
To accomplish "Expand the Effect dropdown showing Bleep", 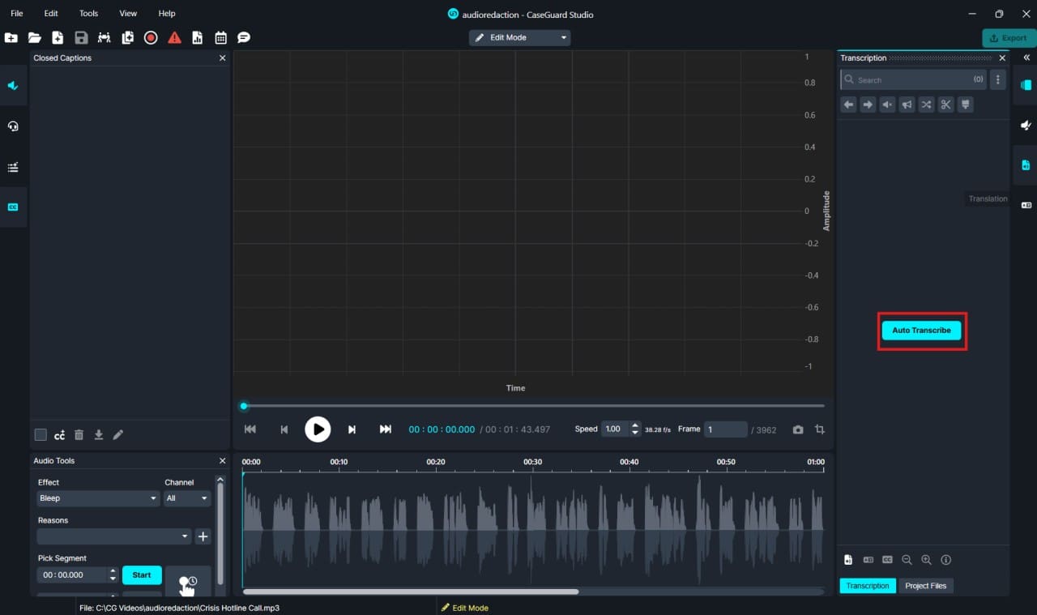I will [97, 498].
